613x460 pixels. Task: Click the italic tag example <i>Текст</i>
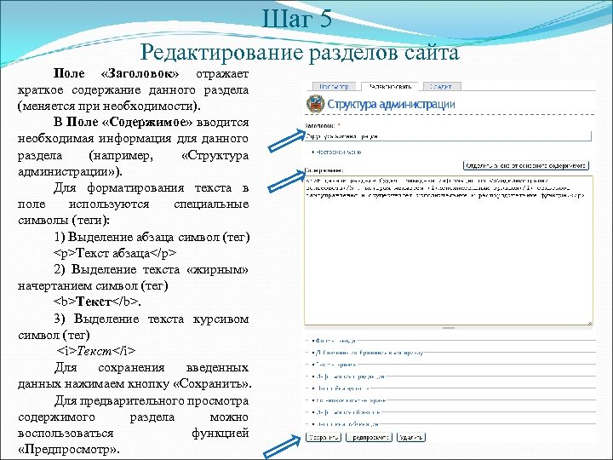[96, 351]
